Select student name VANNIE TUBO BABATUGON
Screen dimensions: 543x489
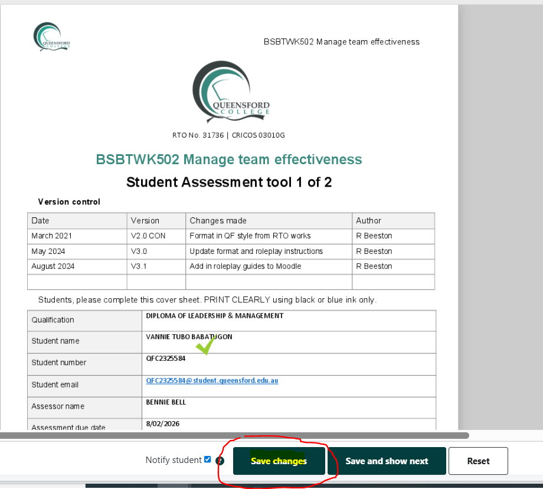tap(189, 337)
